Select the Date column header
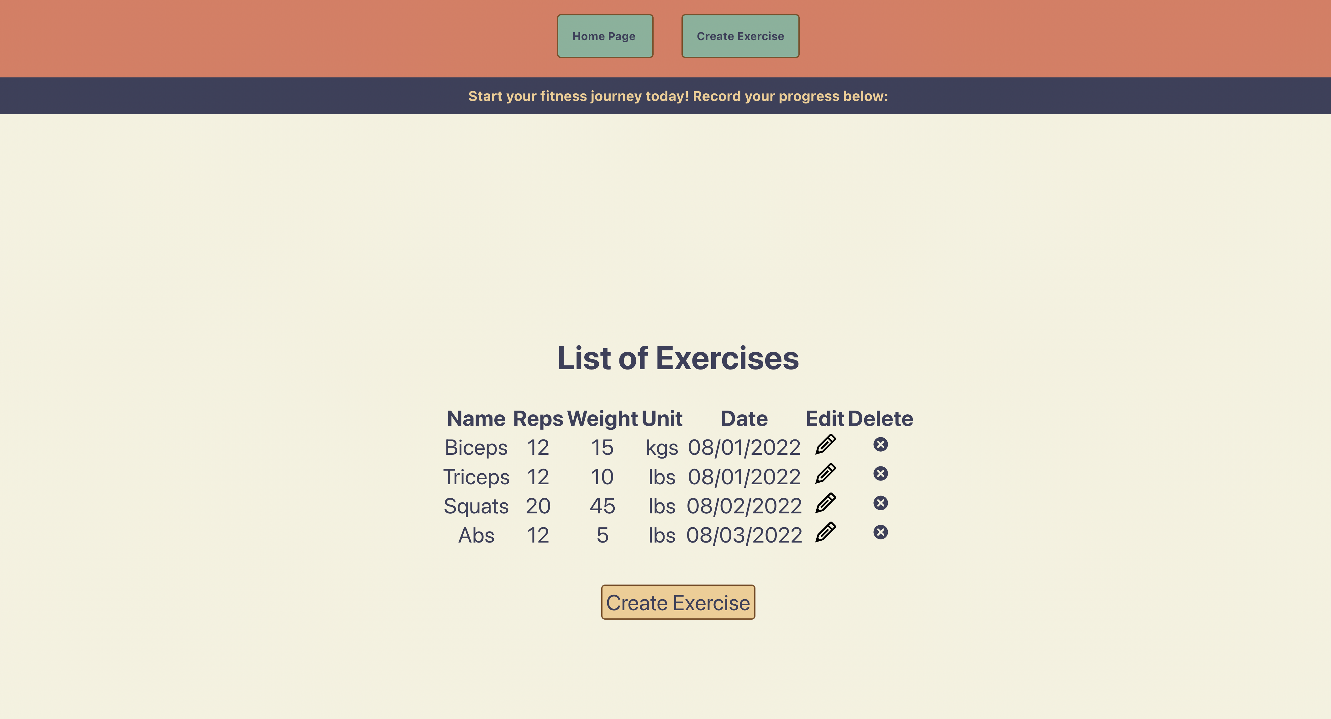Viewport: 1331px width, 719px height. [x=744, y=419]
